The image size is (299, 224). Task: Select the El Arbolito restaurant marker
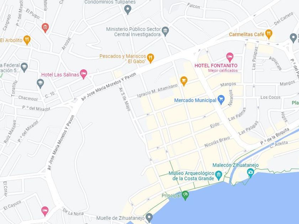[x=27, y=40]
